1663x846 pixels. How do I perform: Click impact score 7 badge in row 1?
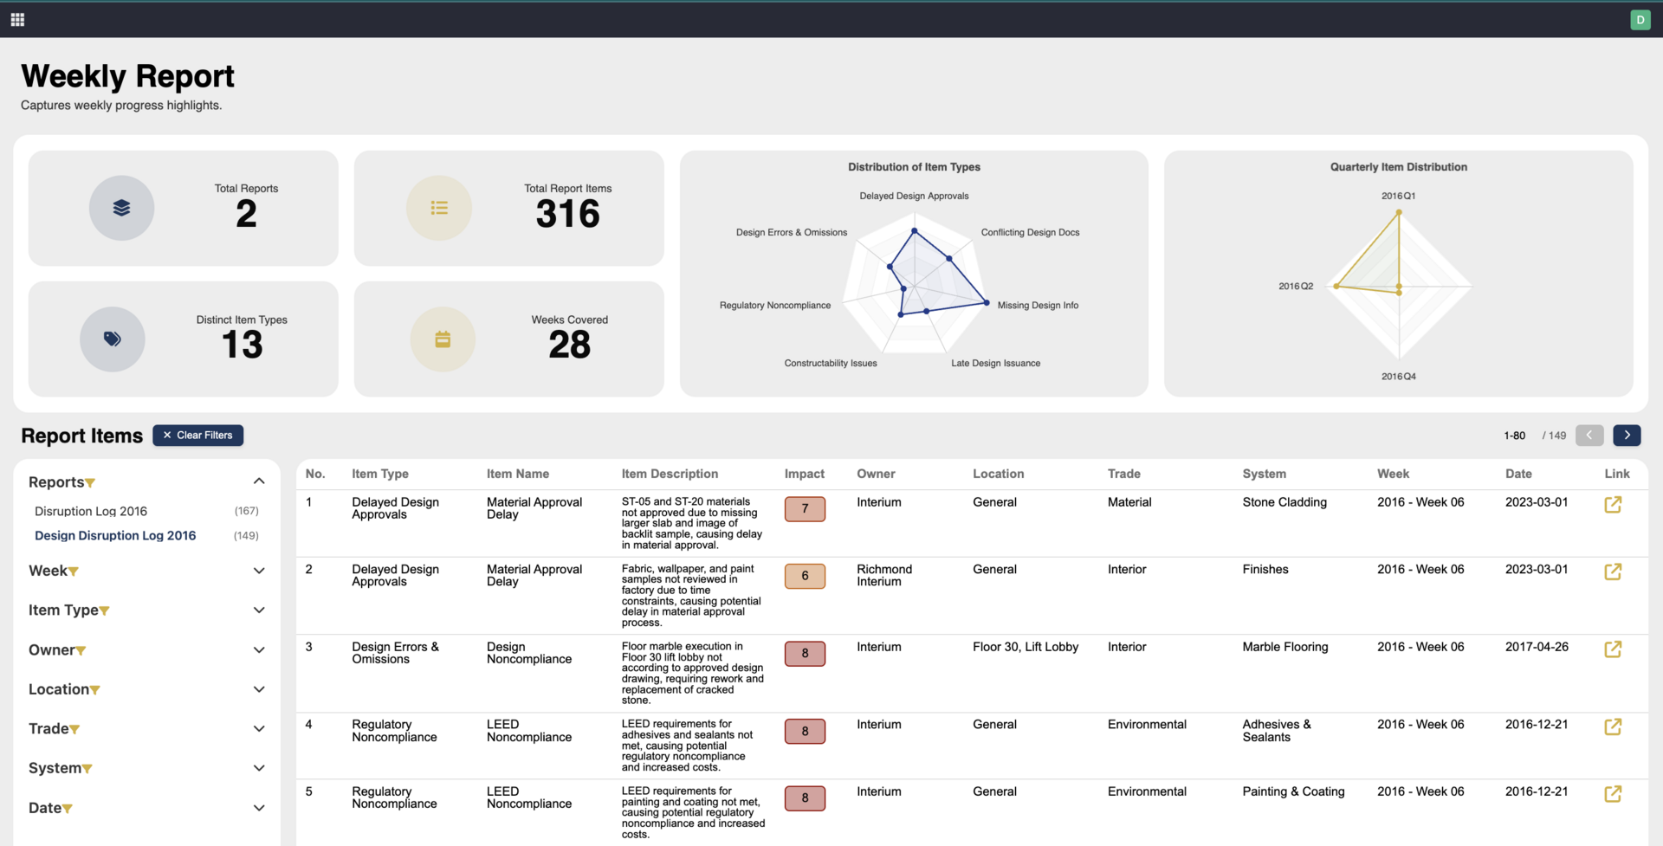pyautogui.click(x=805, y=508)
